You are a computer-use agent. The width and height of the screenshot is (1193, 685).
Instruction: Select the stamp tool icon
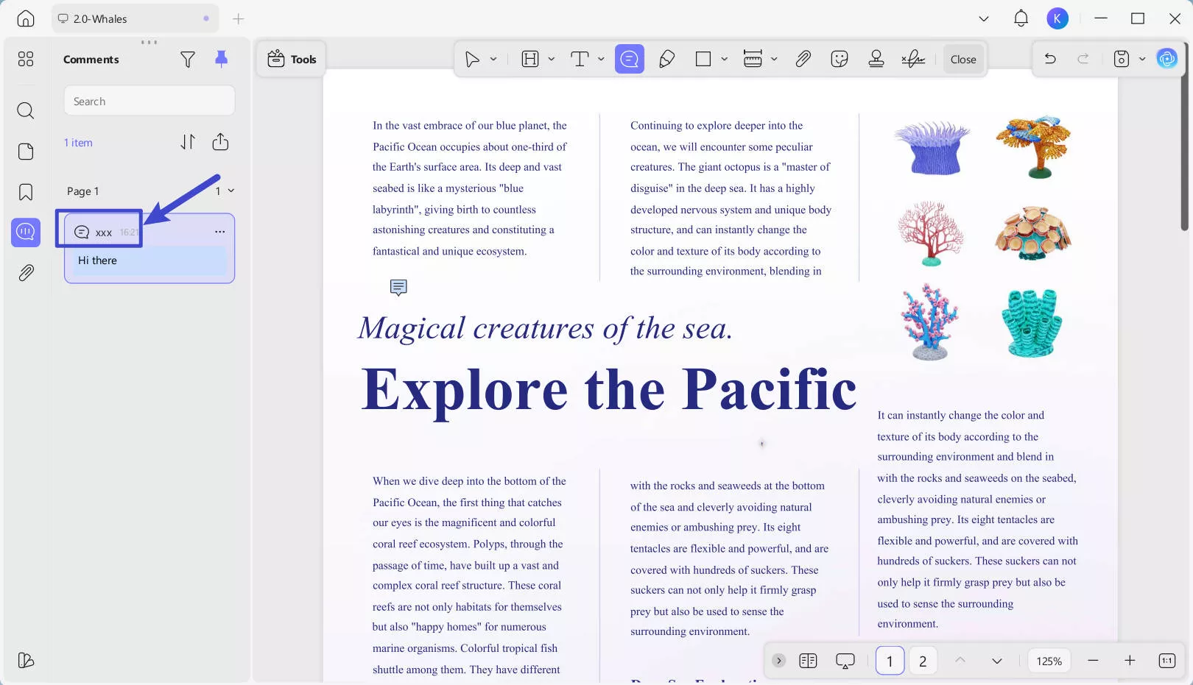(x=876, y=59)
